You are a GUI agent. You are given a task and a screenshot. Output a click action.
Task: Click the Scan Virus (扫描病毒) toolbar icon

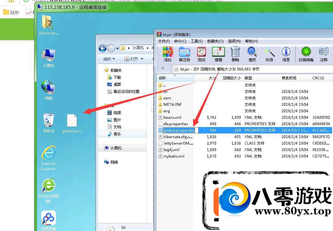306,54
